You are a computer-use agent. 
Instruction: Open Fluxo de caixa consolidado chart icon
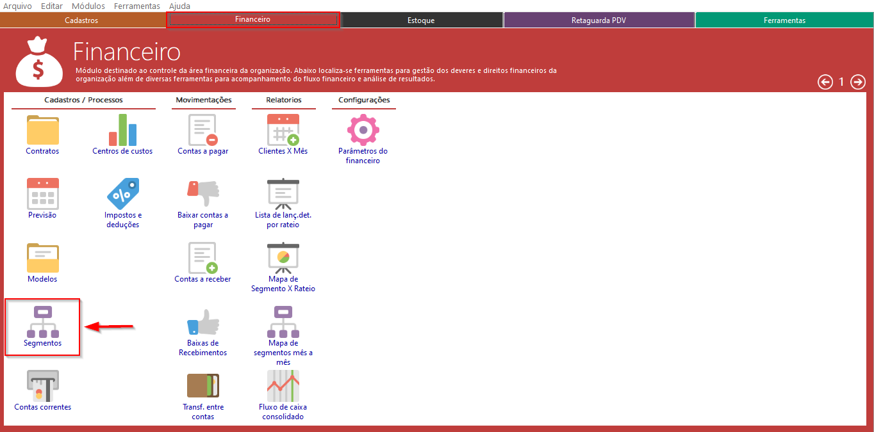coord(283,386)
